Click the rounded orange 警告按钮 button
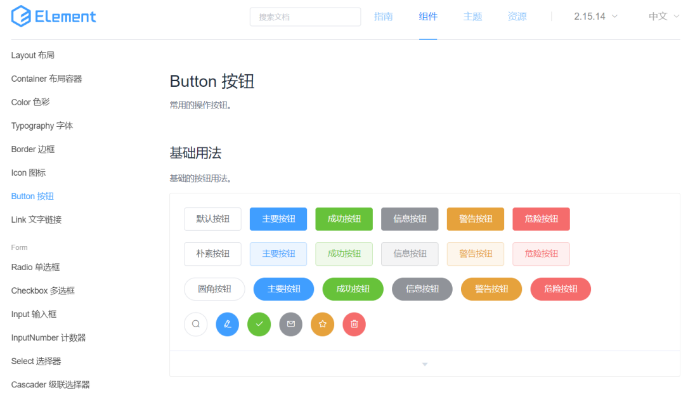688x397 pixels. coord(491,289)
